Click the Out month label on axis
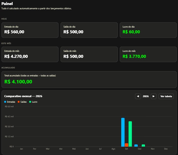 (x=140, y=149)
